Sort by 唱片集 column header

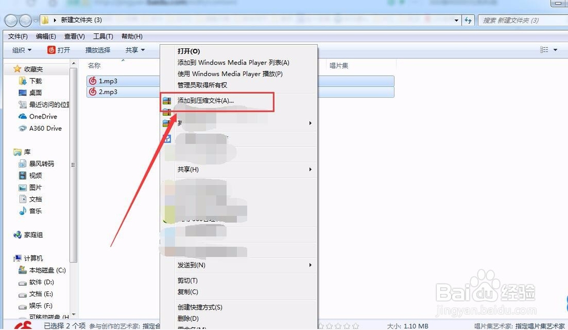[339, 65]
